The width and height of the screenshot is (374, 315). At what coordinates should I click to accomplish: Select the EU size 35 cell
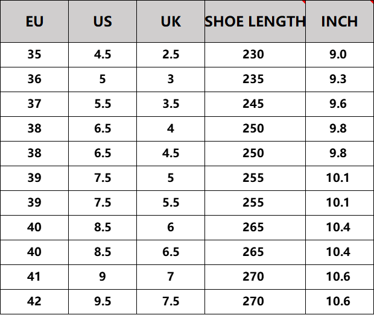point(34,55)
